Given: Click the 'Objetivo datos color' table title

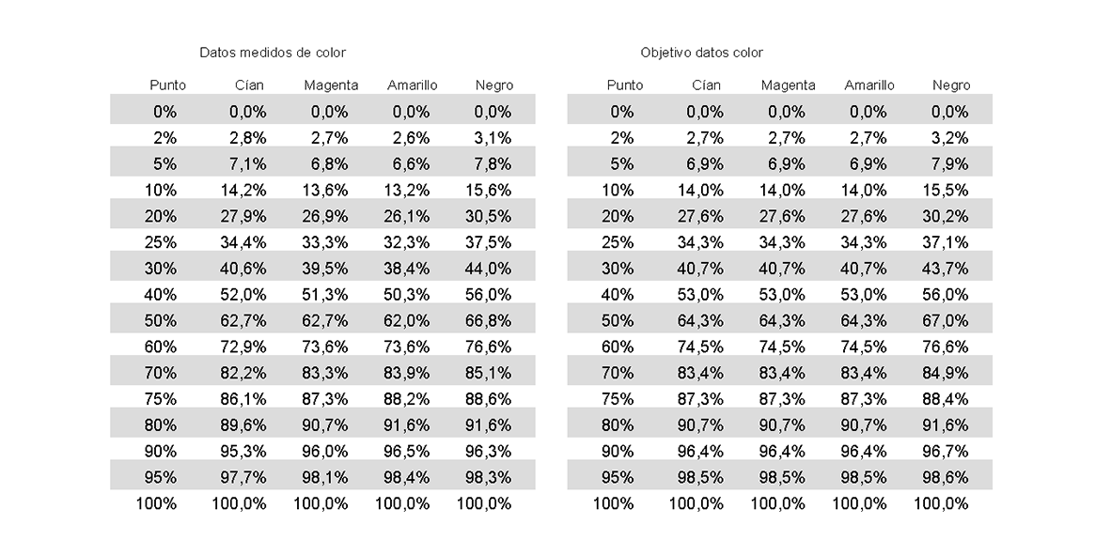Looking at the screenshot, I should pos(701,53).
